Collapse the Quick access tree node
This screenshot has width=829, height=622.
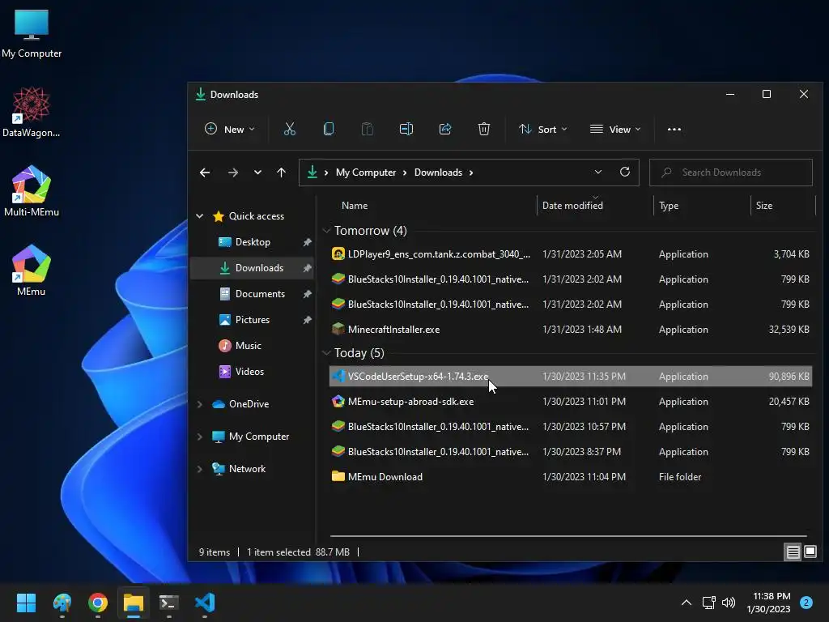[199, 215]
